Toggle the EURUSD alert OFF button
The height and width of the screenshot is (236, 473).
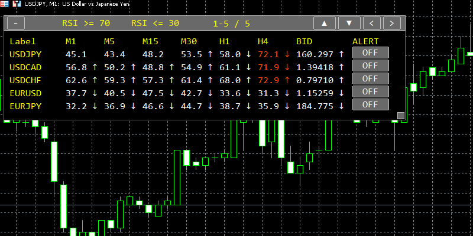click(x=371, y=91)
